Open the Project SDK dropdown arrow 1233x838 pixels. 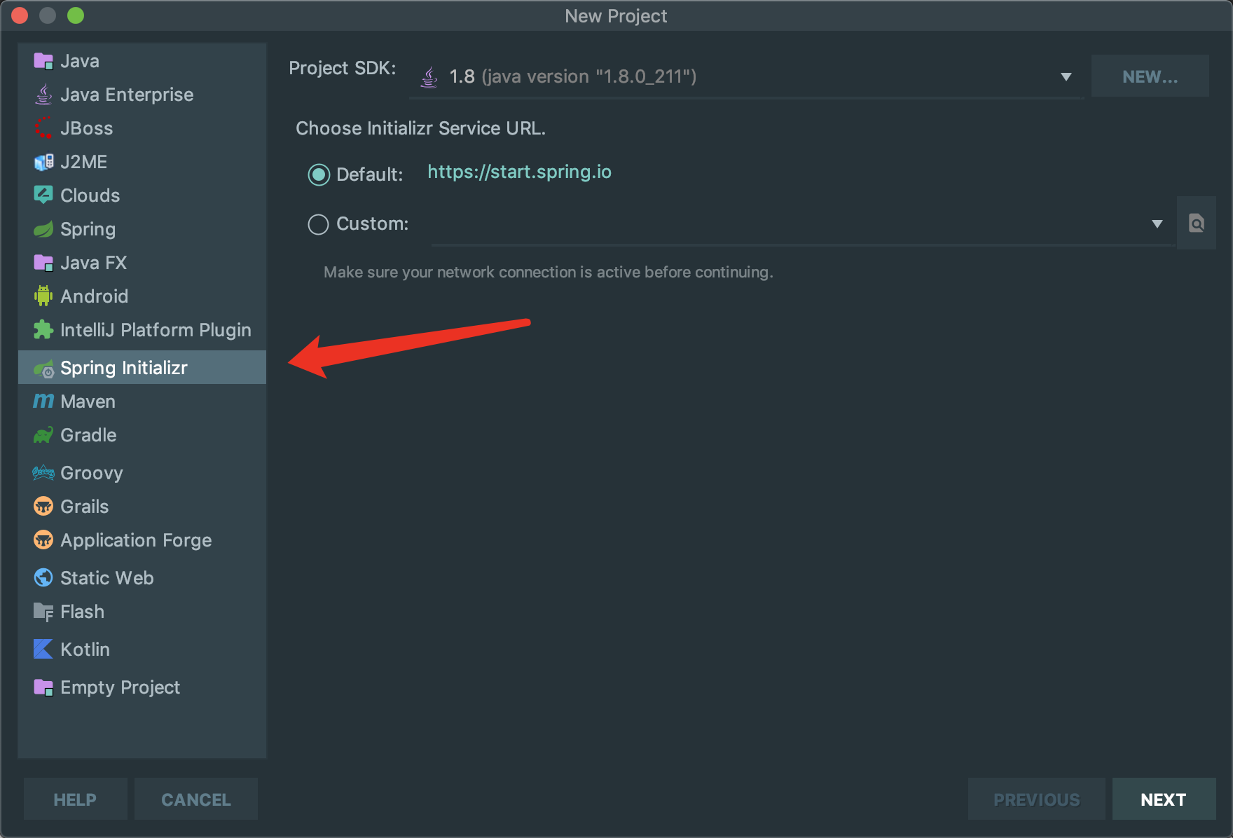click(x=1066, y=77)
